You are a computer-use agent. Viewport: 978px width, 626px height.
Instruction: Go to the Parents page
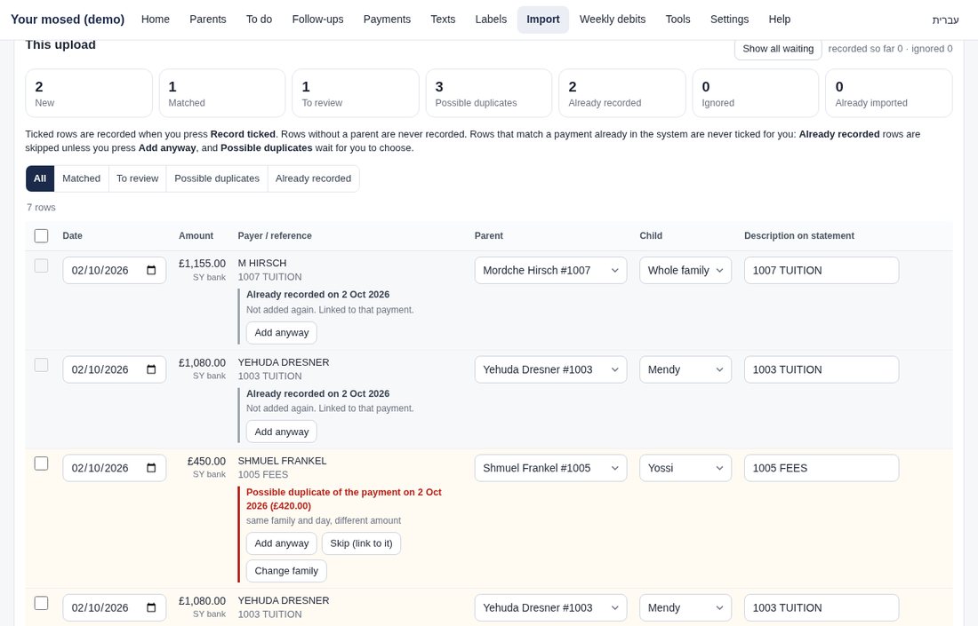point(208,20)
